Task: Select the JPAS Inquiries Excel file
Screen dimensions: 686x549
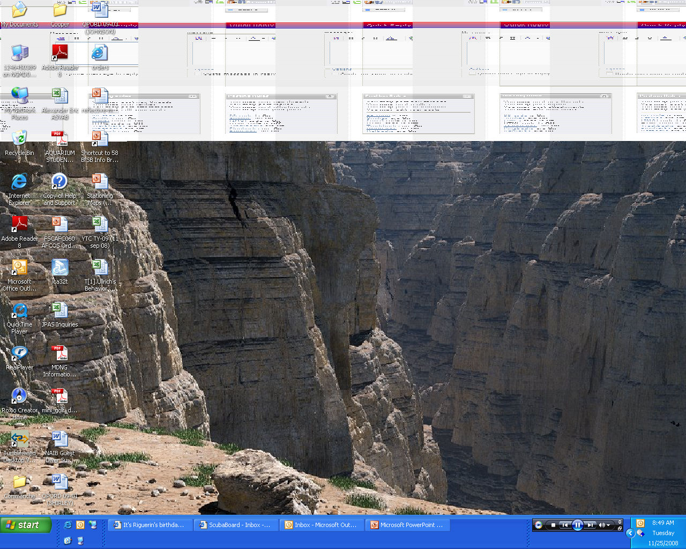Action: 59,314
